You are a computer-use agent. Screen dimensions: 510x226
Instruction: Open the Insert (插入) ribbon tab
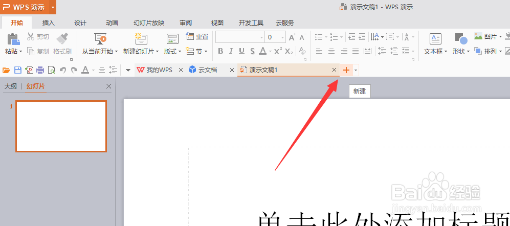[x=48, y=23]
